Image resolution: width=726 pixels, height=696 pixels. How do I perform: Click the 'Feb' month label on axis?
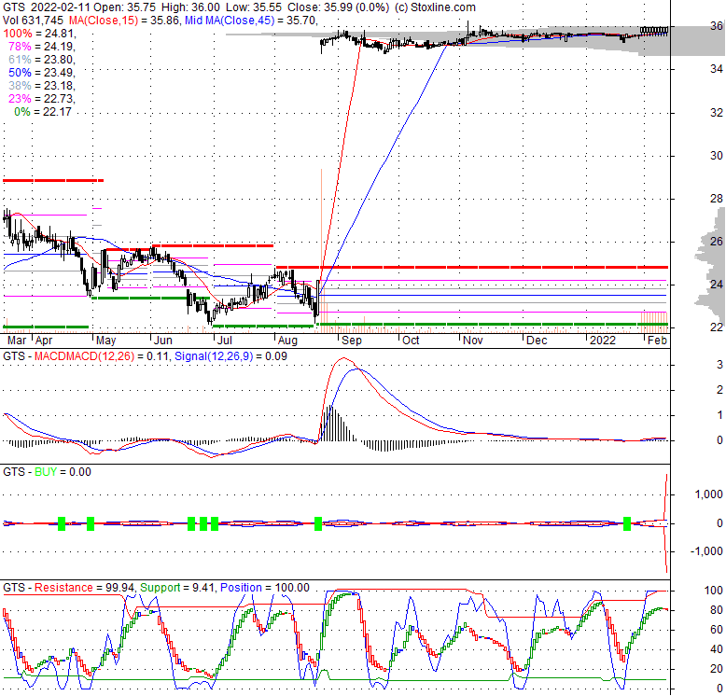coord(657,341)
